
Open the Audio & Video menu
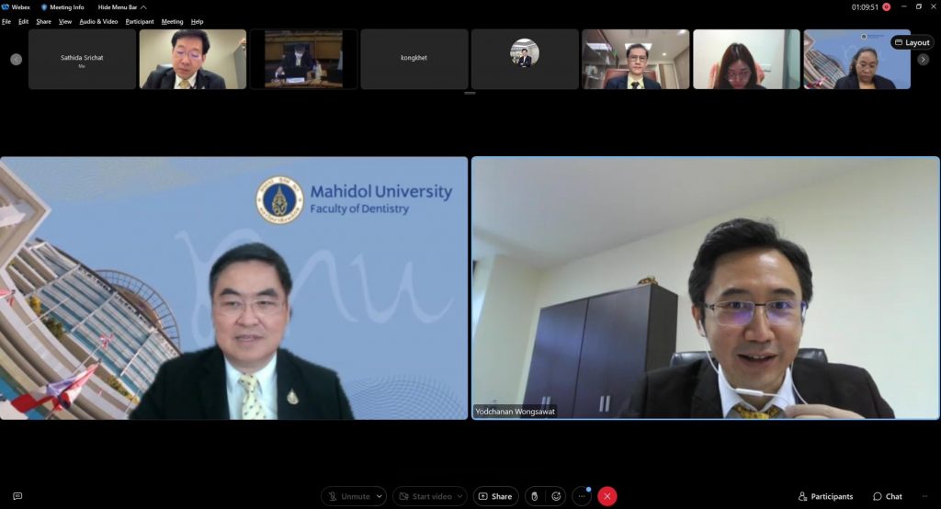[x=98, y=21]
